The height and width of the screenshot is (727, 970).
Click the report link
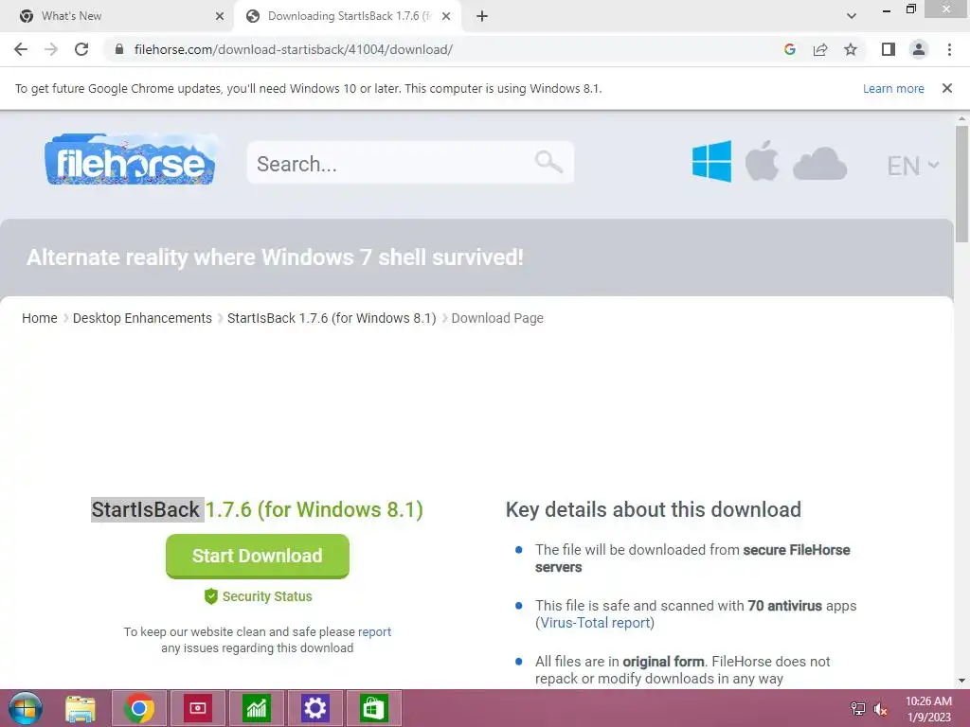pos(375,631)
